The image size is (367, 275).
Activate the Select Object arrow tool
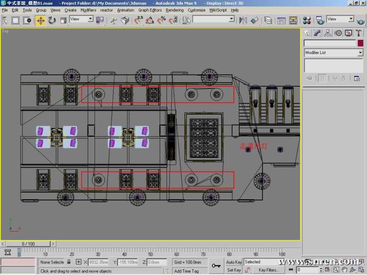pyautogui.click(x=5, y=21)
